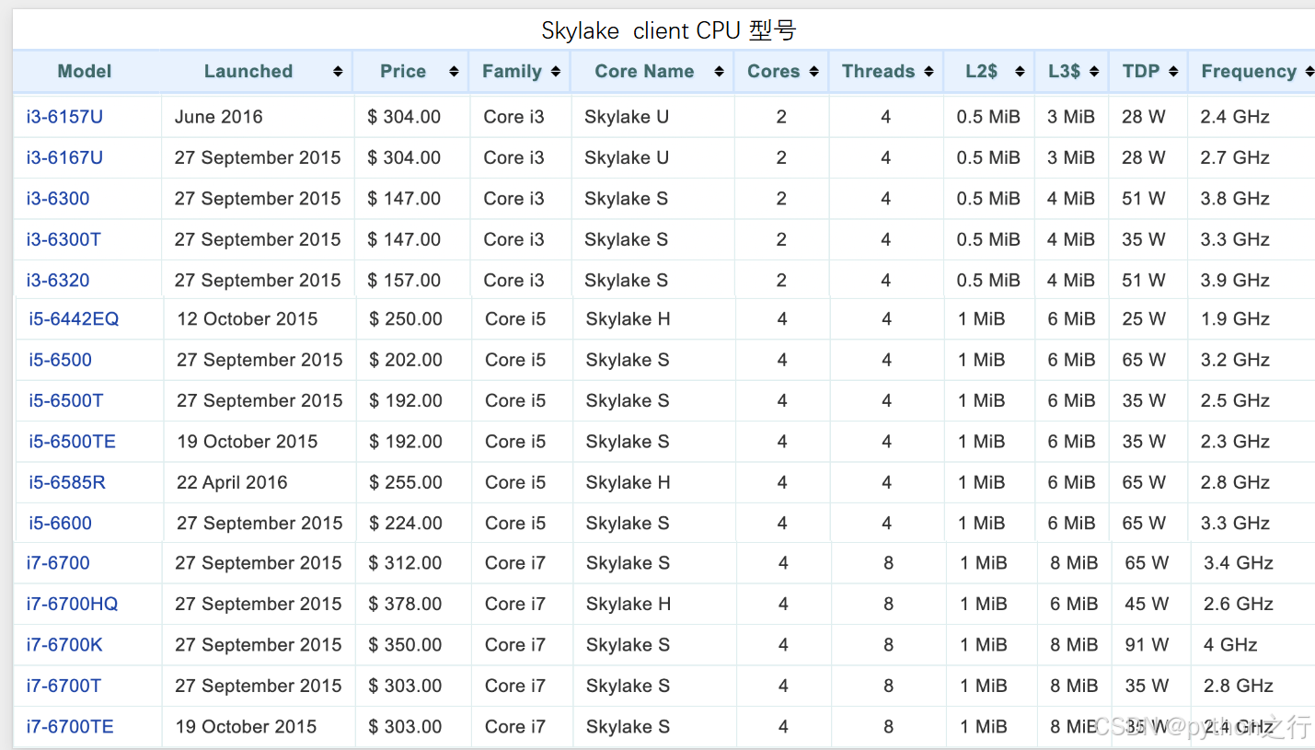Screen dimensions: 1315x750
Task: Open the i5-6500TE model link
Action: click(x=72, y=442)
